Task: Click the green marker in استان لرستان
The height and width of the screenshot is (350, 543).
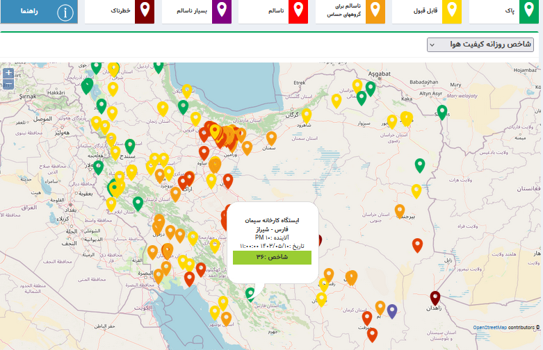Action: tap(138, 203)
